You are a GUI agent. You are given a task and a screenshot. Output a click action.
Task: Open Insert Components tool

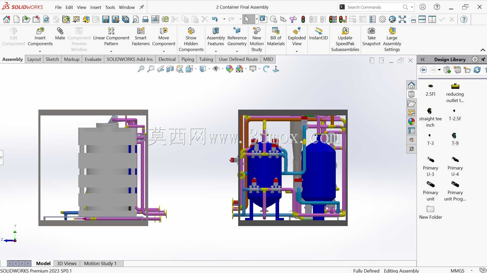[x=40, y=37]
